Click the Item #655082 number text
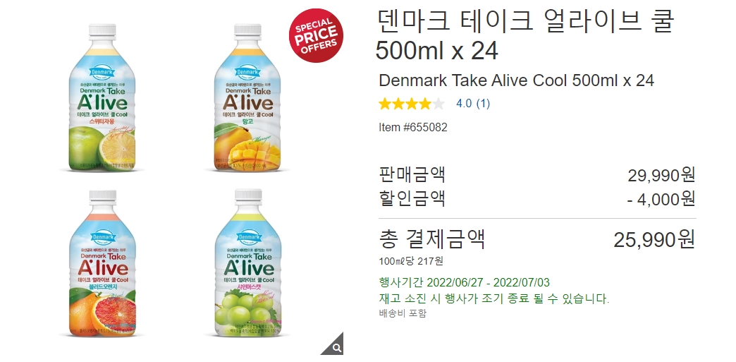The height and width of the screenshot is (362, 736). coord(413,128)
